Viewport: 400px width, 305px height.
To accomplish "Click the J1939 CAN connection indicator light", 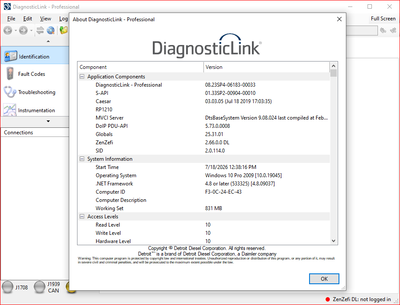I will click(39, 287).
